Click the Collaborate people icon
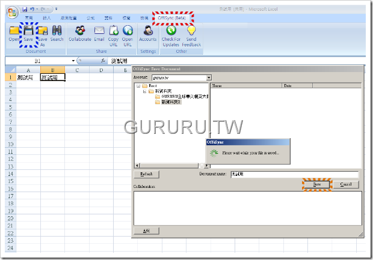 coord(80,31)
